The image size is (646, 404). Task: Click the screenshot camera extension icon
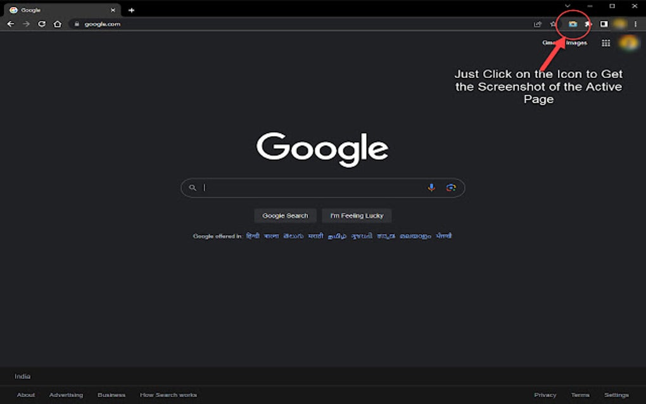(573, 24)
